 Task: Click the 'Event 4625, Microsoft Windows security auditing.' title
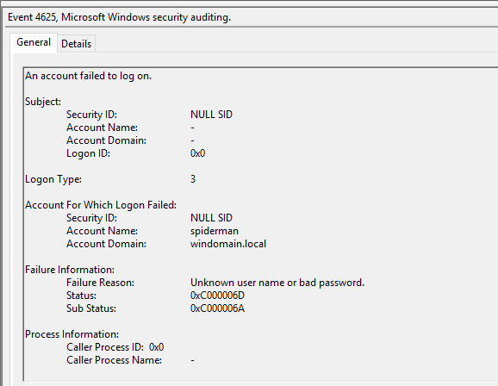tap(120, 17)
